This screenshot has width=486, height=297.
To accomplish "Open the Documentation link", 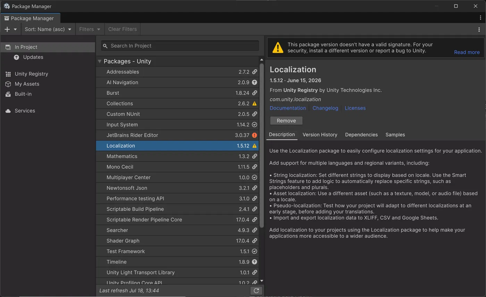I will pyautogui.click(x=288, y=108).
